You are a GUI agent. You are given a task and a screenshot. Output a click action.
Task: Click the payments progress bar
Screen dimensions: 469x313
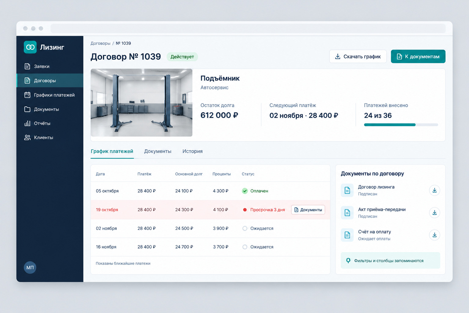click(x=401, y=125)
